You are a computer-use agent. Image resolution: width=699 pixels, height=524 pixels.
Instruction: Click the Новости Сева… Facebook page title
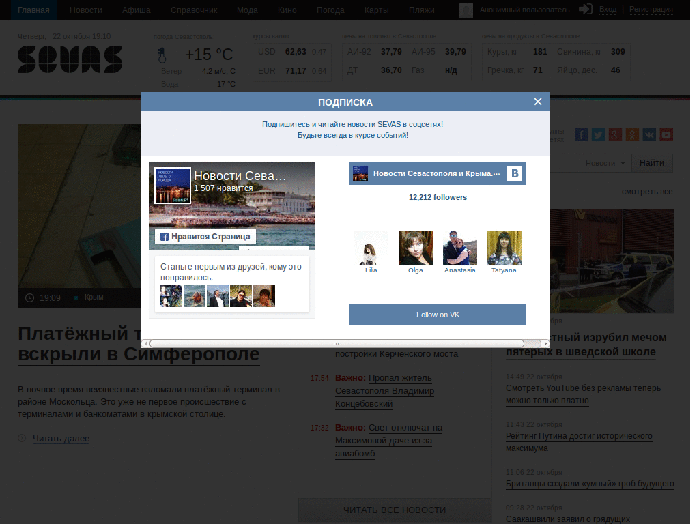(240, 176)
